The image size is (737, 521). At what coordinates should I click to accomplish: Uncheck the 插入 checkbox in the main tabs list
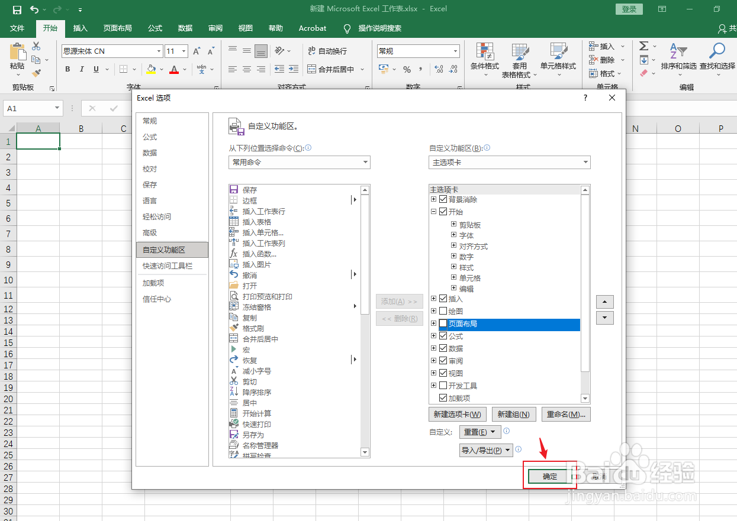[x=443, y=299]
